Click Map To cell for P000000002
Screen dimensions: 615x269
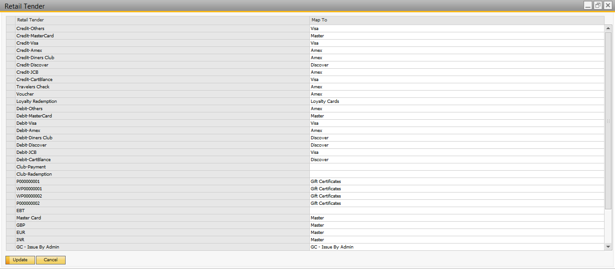(x=457, y=203)
